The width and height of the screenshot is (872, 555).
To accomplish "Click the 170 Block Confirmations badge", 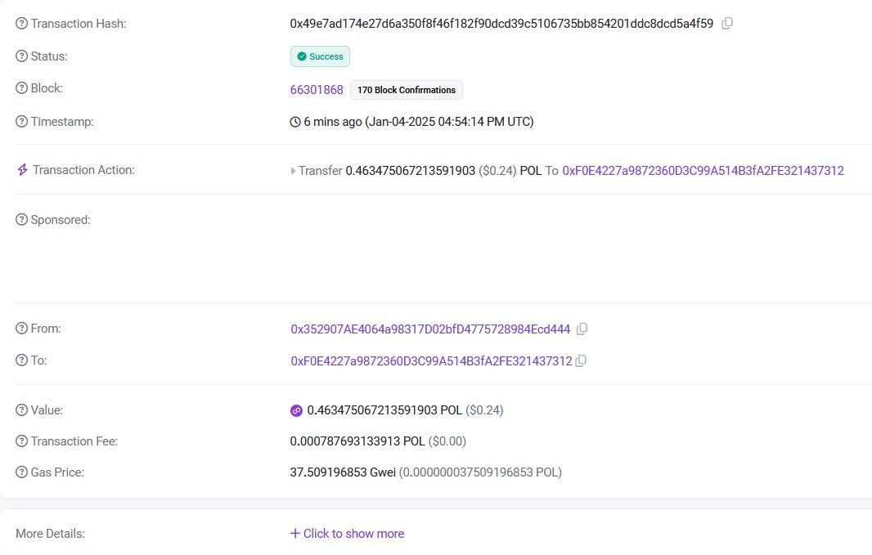I will (407, 90).
